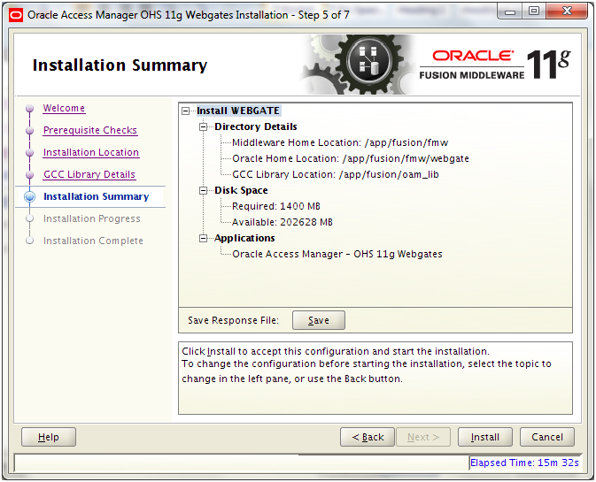Click the Installation Progress step label
The width and height of the screenshot is (596, 482).
coord(91,218)
